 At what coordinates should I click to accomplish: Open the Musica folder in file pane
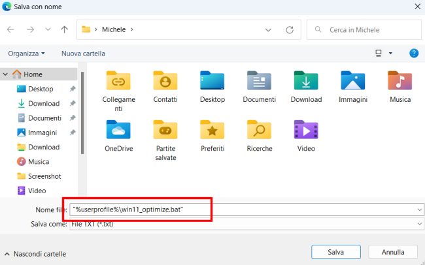point(400,87)
